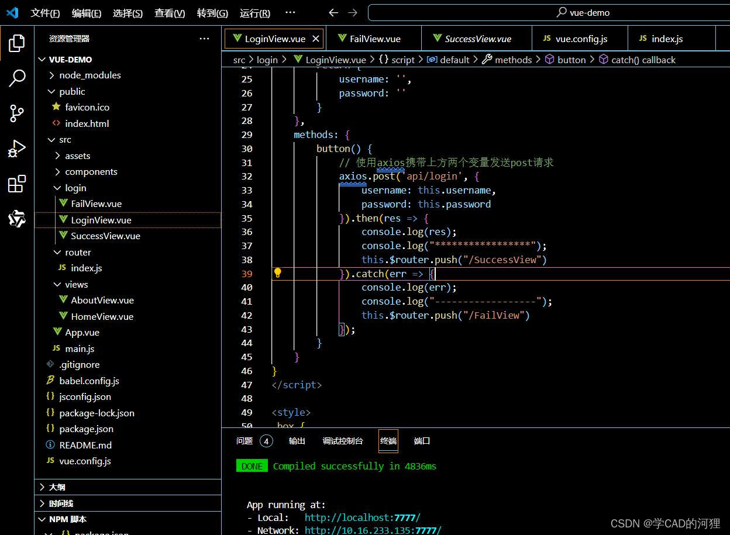The width and height of the screenshot is (730, 535).
Task: Open the localhost:7777 link in terminal
Action: pos(363,517)
